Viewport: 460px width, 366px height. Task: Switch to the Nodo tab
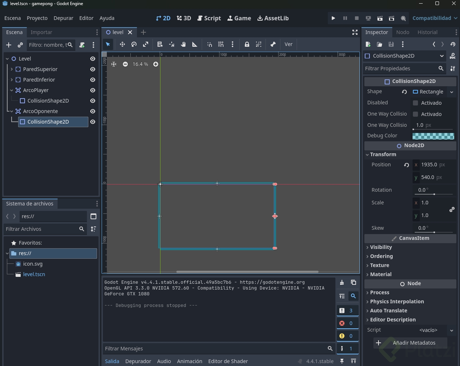(x=402, y=32)
